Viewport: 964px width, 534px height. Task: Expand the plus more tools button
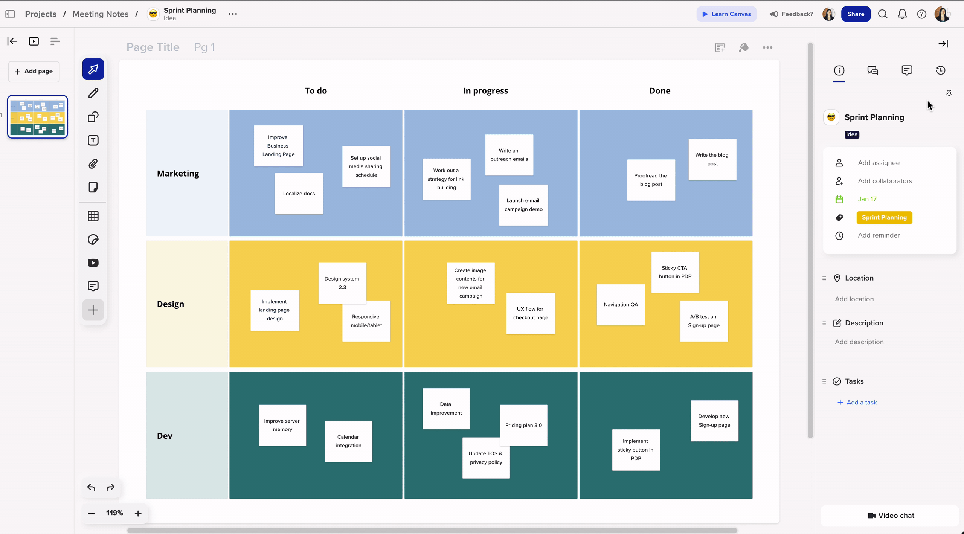coord(93,310)
